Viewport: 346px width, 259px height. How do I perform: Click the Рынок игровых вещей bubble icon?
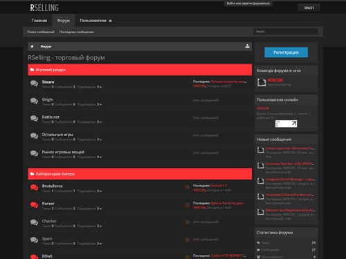pos(34,153)
